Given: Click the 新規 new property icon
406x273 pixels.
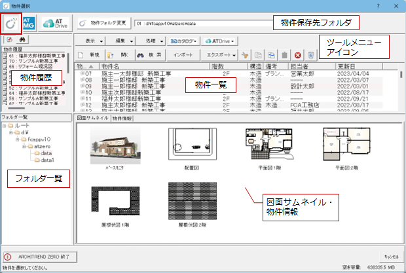Looking at the screenshot, I should click(x=90, y=56).
